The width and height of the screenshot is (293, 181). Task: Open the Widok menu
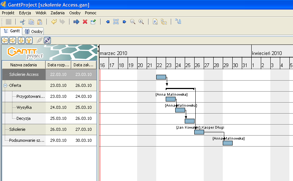pyautogui.click(x=41, y=13)
